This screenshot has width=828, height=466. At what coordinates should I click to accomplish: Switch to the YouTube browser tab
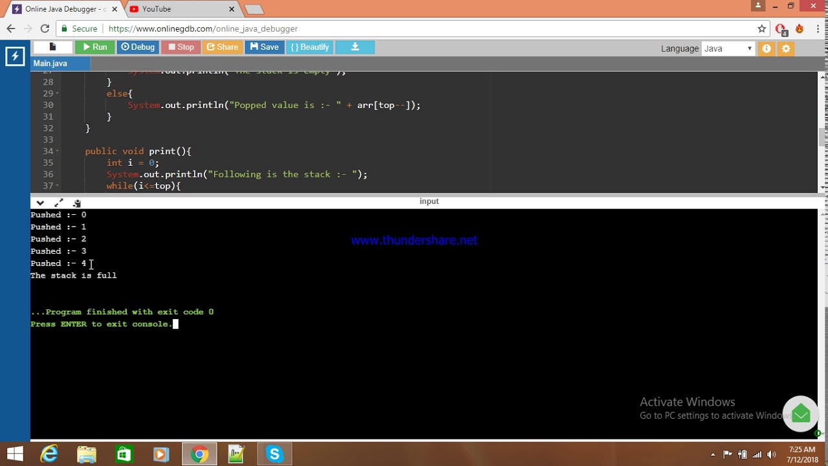[184, 9]
